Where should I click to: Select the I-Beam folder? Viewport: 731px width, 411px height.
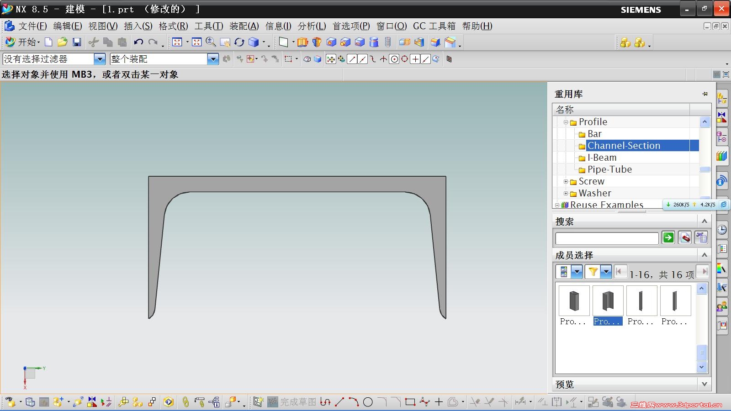[x=602, y=158]
